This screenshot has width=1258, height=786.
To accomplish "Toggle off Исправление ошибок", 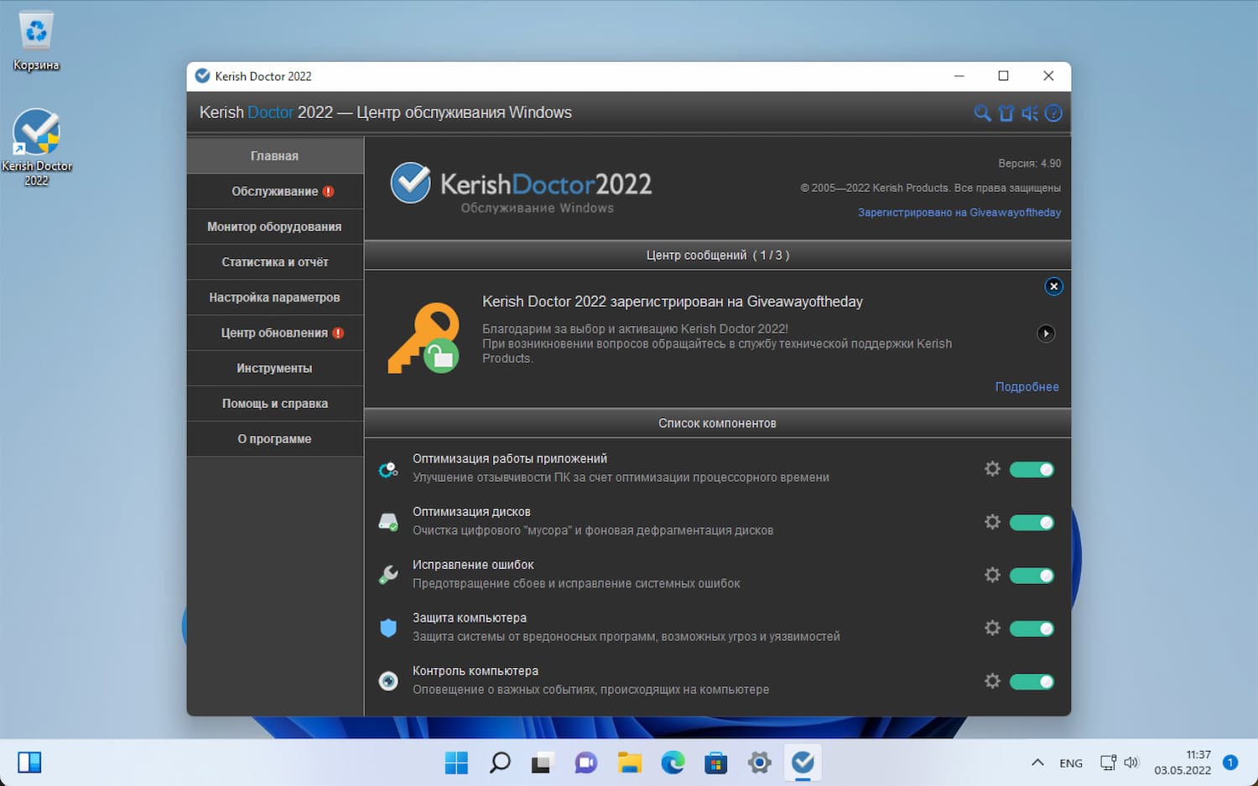I will (x=1032, y=575).
